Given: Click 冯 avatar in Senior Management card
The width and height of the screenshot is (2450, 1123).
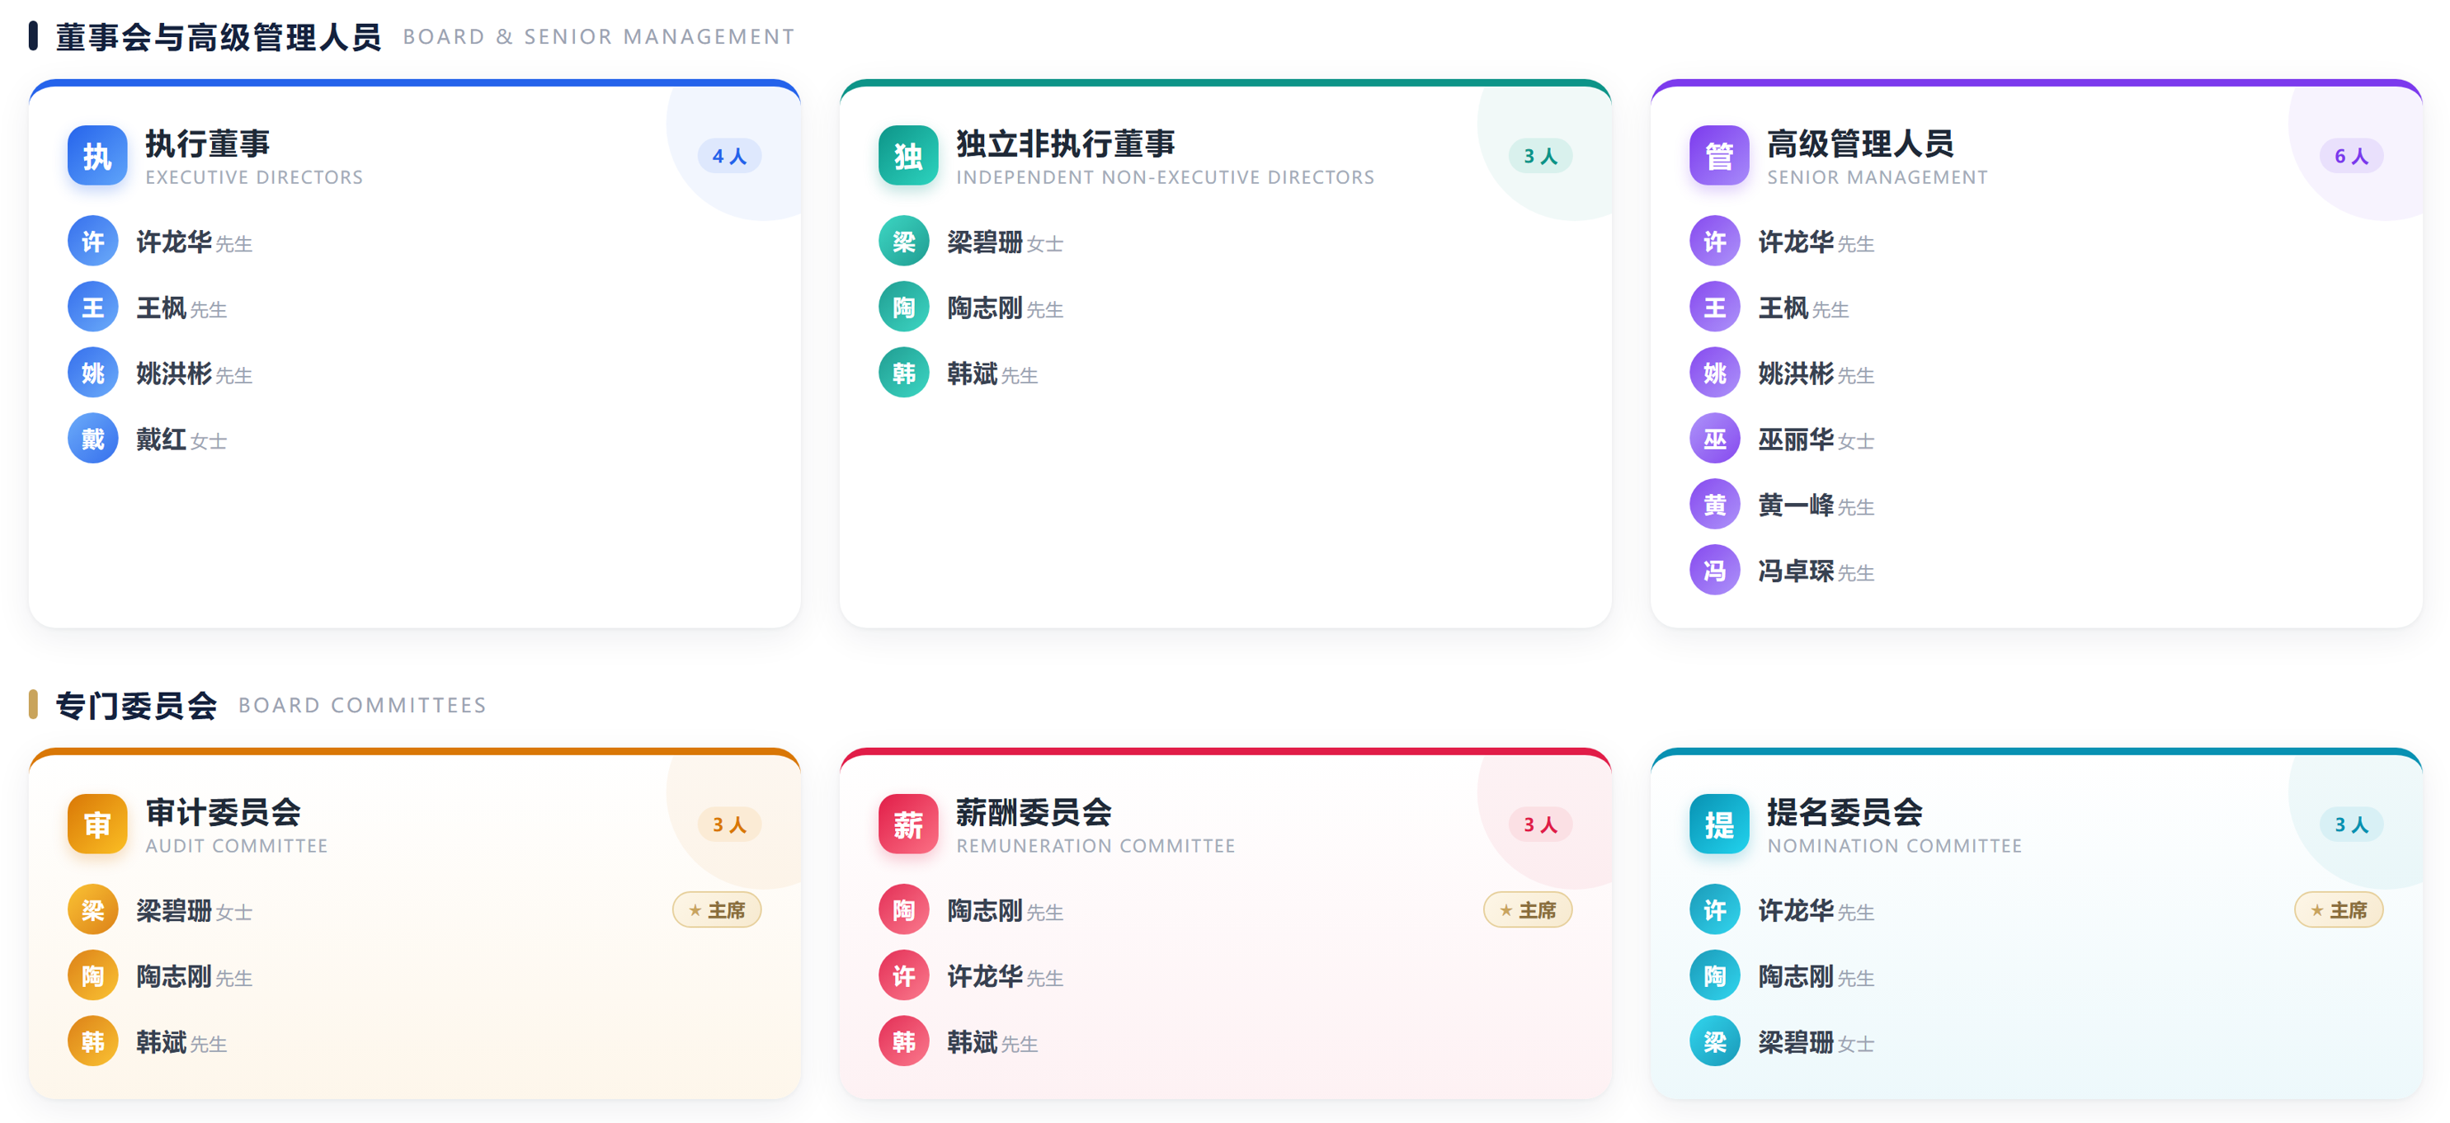Looking at the screenshot, I should (1715, 570).
